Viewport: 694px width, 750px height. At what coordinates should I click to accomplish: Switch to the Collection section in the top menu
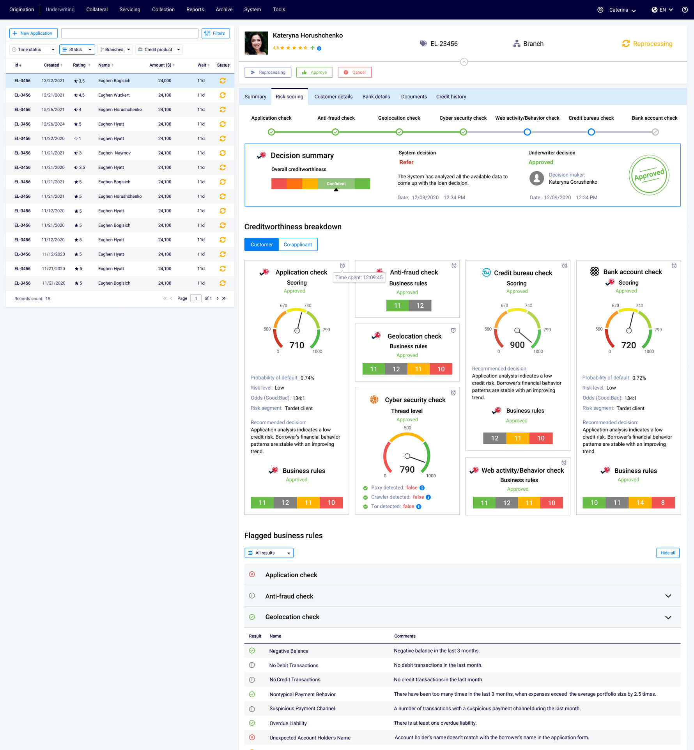coord(163,10)
